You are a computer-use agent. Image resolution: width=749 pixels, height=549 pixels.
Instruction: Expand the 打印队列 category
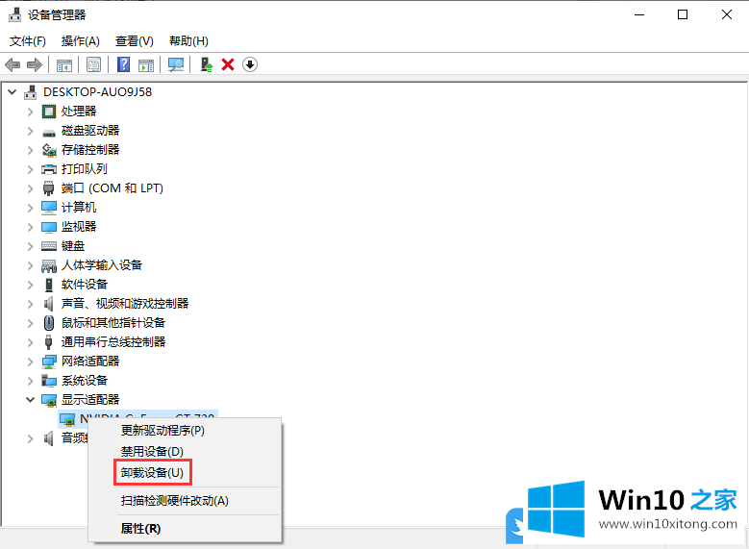pos(31,169)
